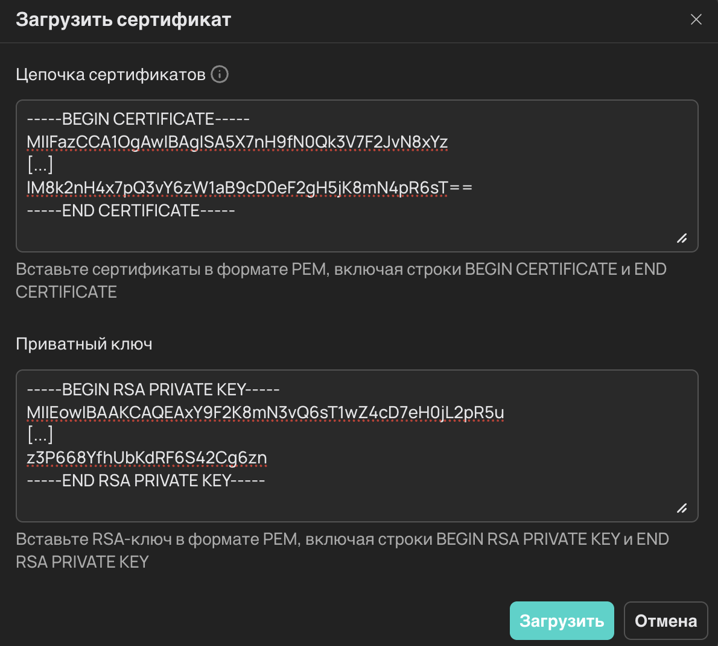Screen dimensions: 718x646
Task: Click the -----BEGIN CERTIFICATE----- line
Action: (x=138, y=119)
